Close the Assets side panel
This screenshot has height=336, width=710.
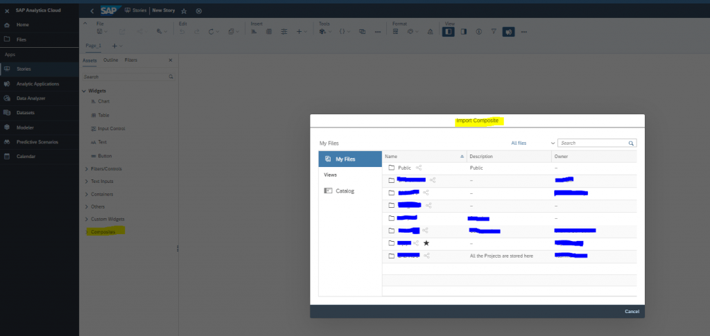click(x=171, y=60)
